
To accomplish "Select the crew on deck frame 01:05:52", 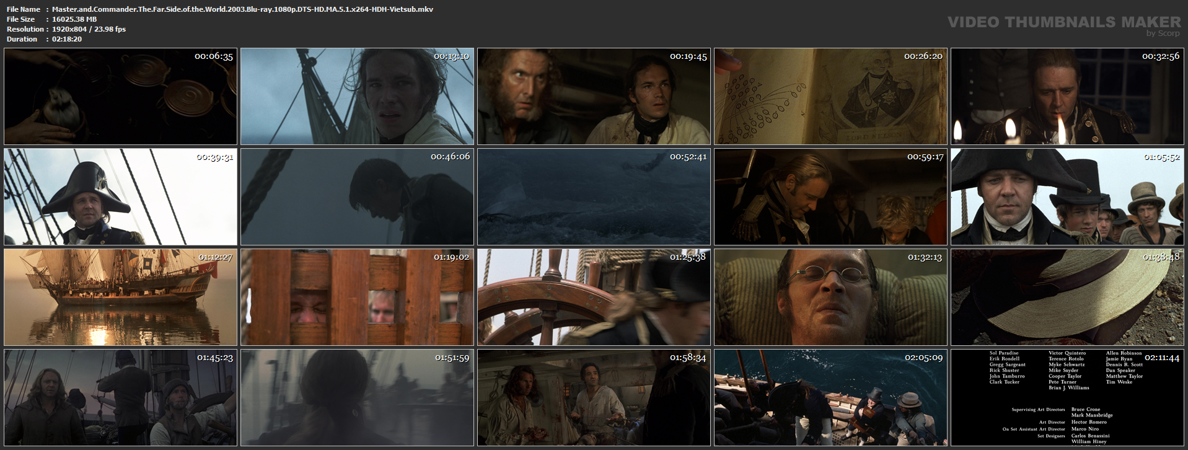I will pyautogui.click(x=1067, y=197).
